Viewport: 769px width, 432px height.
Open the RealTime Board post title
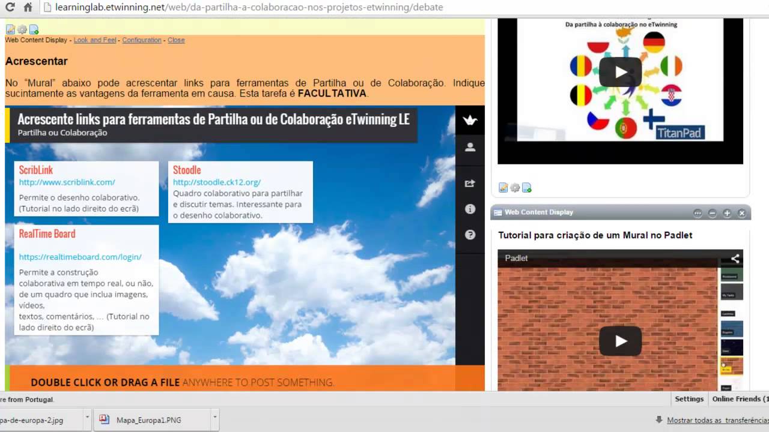click(47, 234)
